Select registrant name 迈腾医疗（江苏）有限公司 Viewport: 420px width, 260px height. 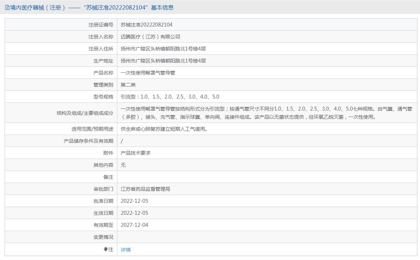click(150, 37)
